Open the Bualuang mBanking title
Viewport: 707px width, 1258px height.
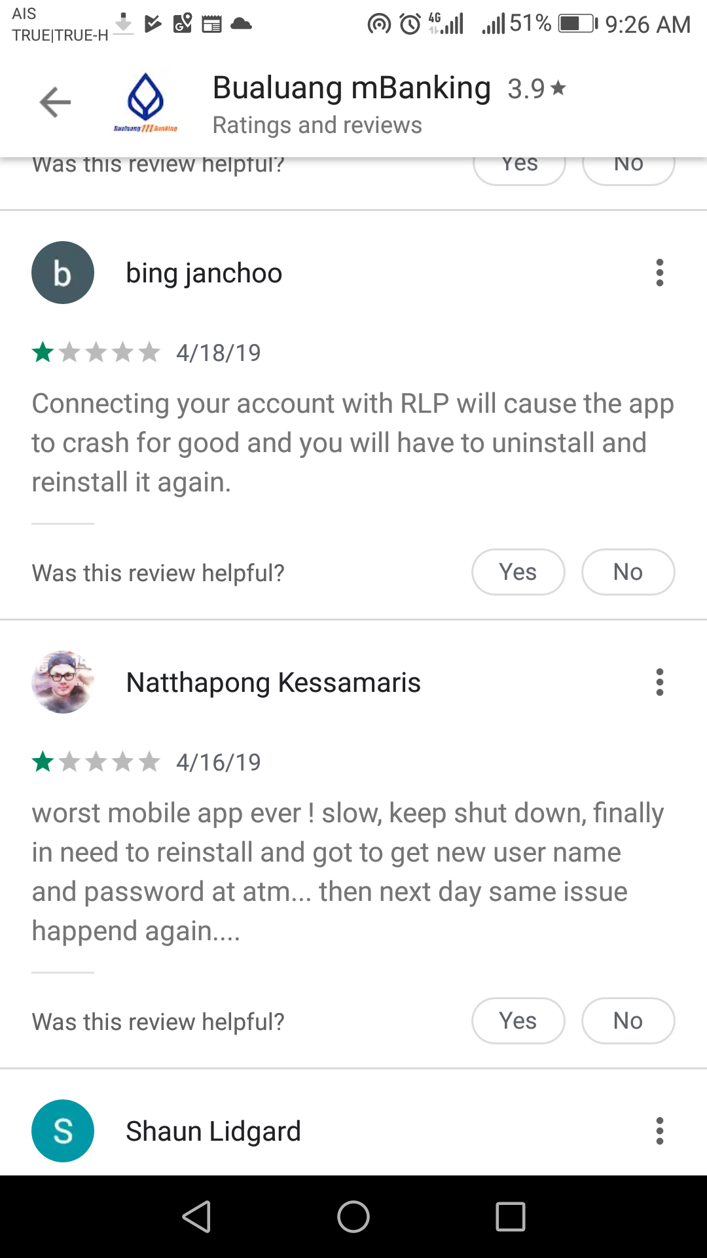coord(352,88)
